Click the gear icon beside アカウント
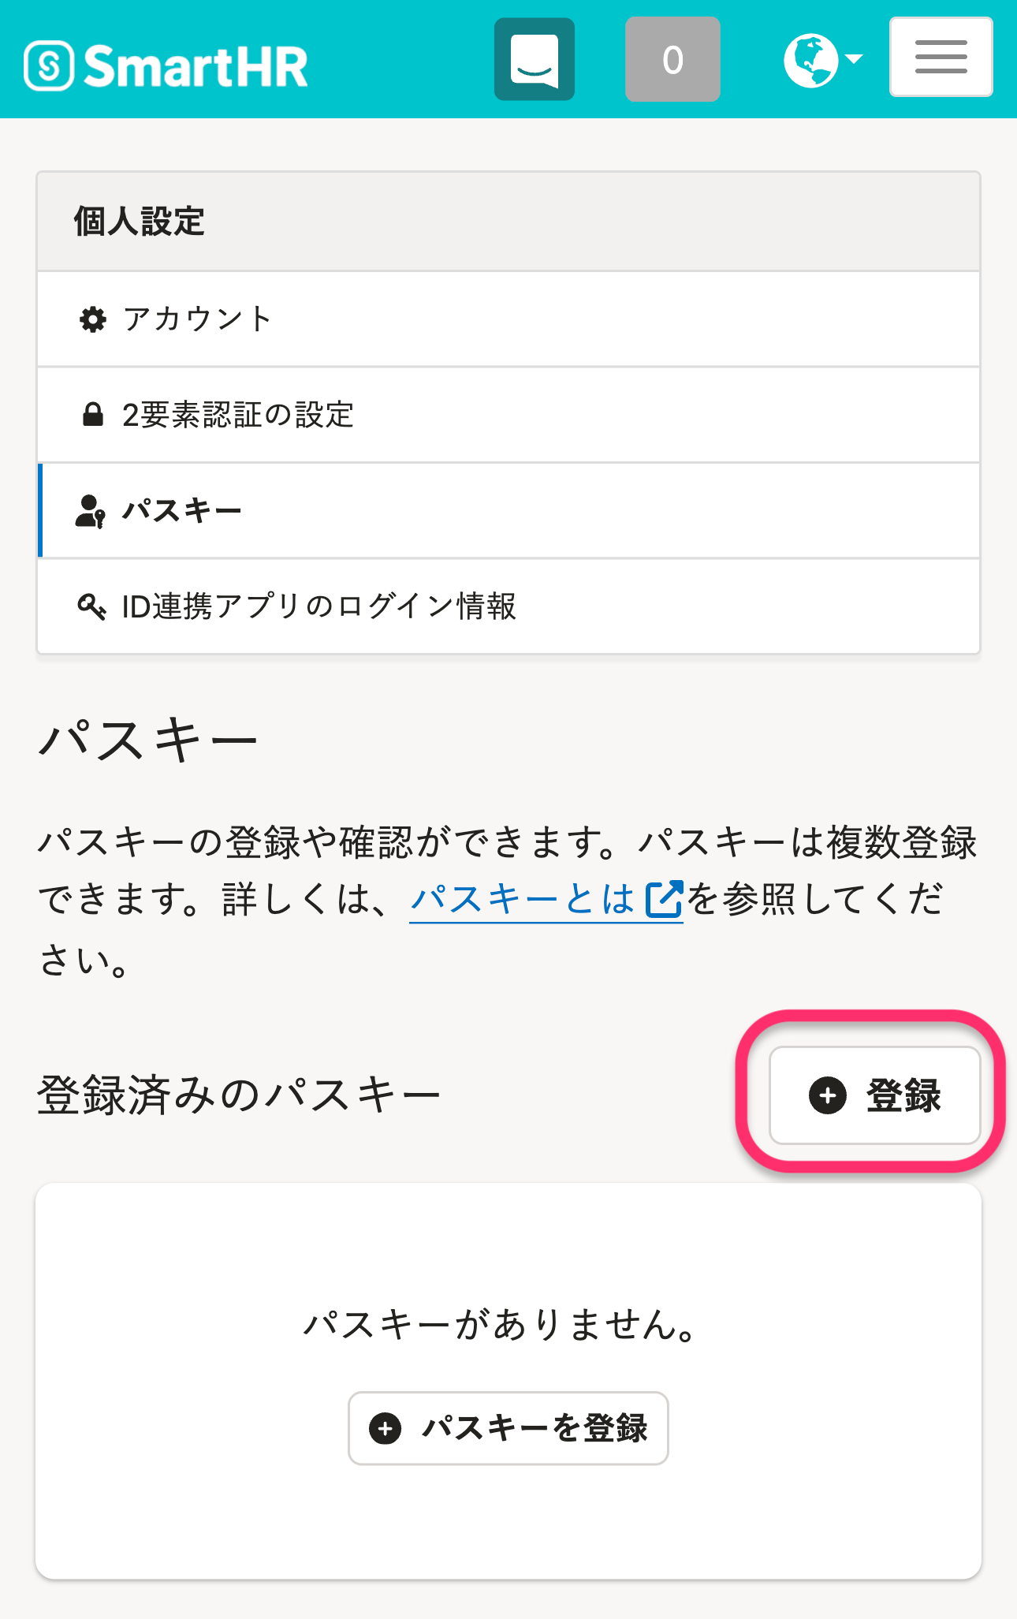 click(93, 319)
